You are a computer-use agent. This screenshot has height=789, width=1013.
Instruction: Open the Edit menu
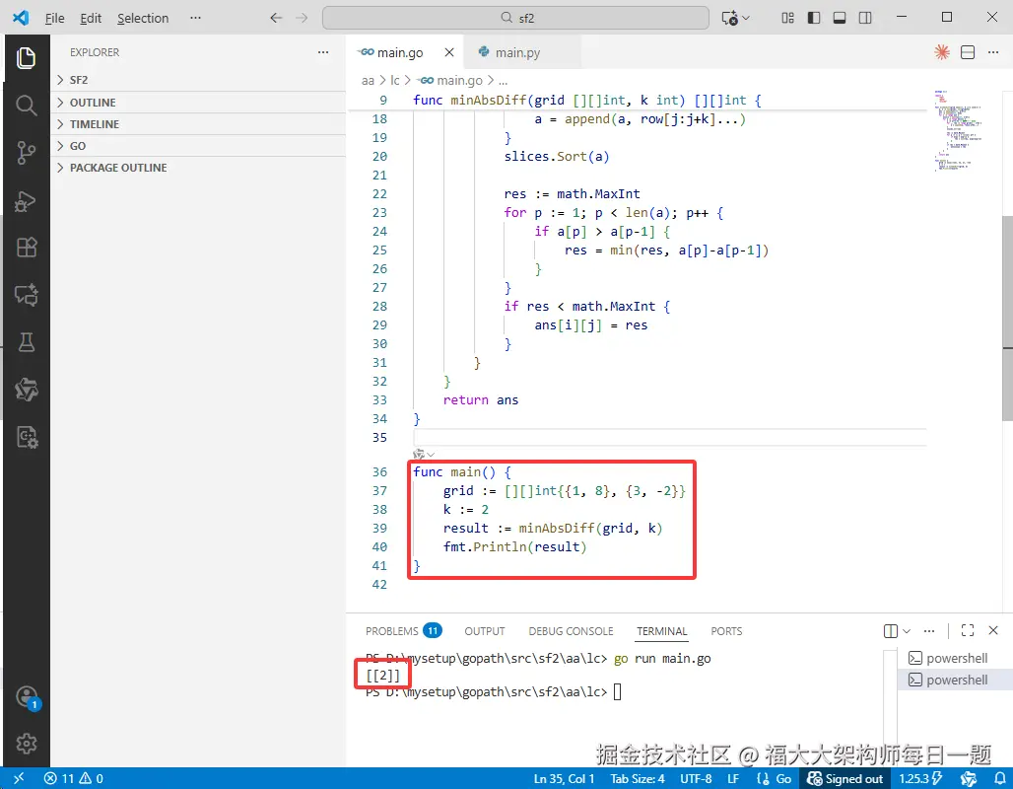(x=91, y=18)
